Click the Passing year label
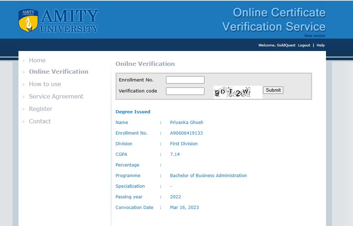The width and height of the screenshot is (353, 226). pos(129,197)
